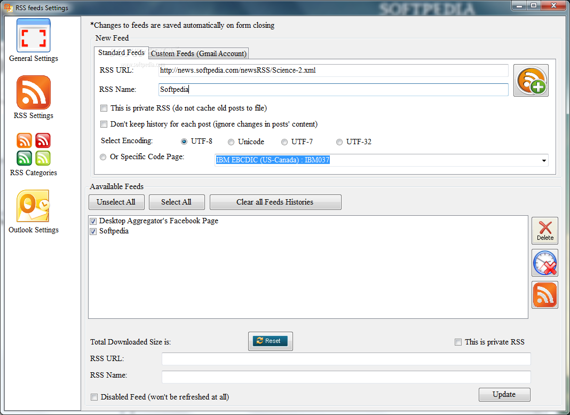The width and height of the screenshot is (570, 415).
Task: Click Clear all Feeds Histories
Action: (x=275, y=202)
